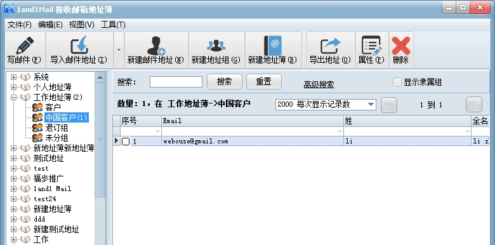Click the 新建地址簿 new address book icon

(273, 46)
